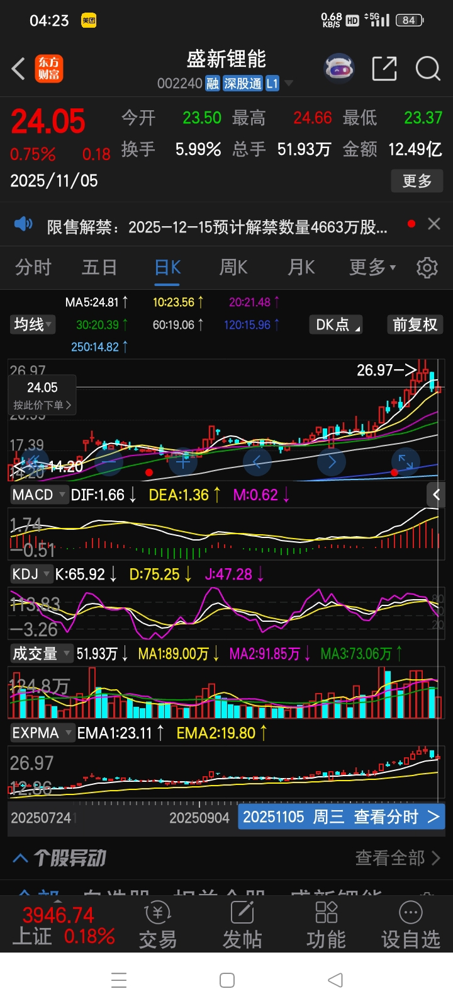Tap the speaker announcement icon
The image size is (453, 1008).
[x=23, y=224]
